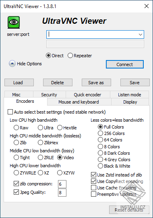
Task: Click the Save as button
Action: click(x=96, y=83)
